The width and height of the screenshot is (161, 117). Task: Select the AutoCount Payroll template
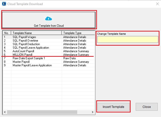pos(49,51)
